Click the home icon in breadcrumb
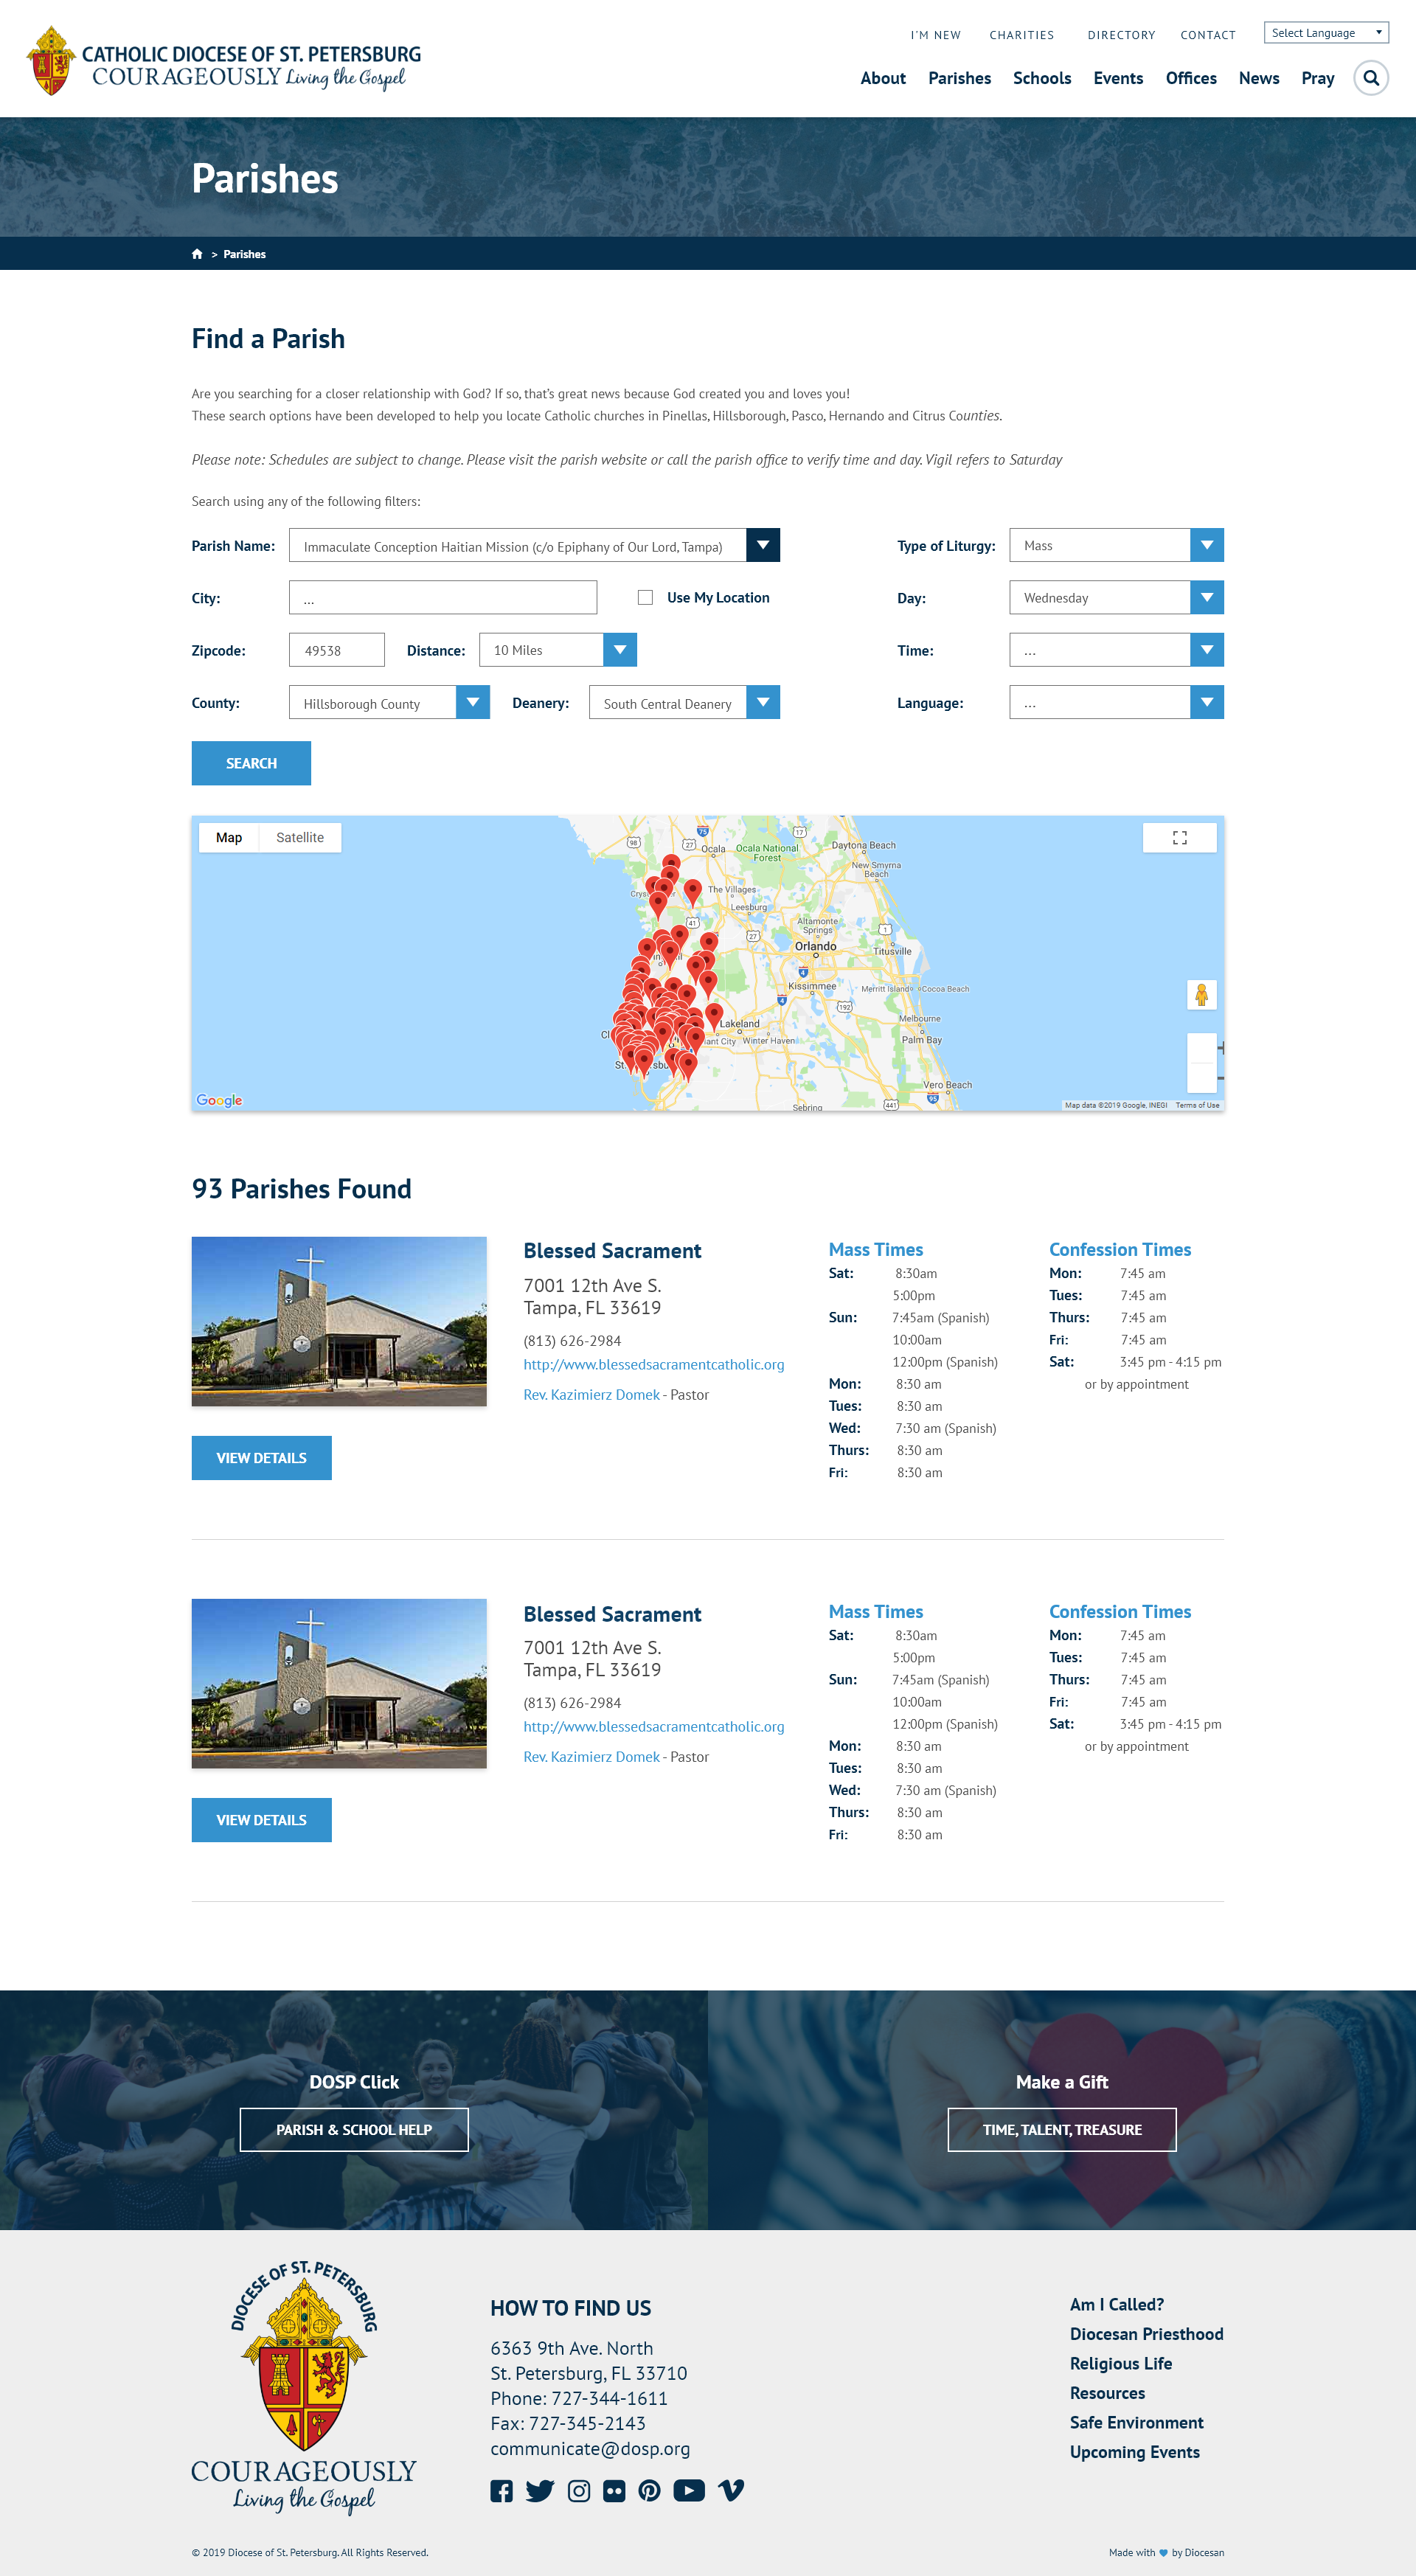The height and width of the screenshot is (2576, 1416). coord(197,254)
